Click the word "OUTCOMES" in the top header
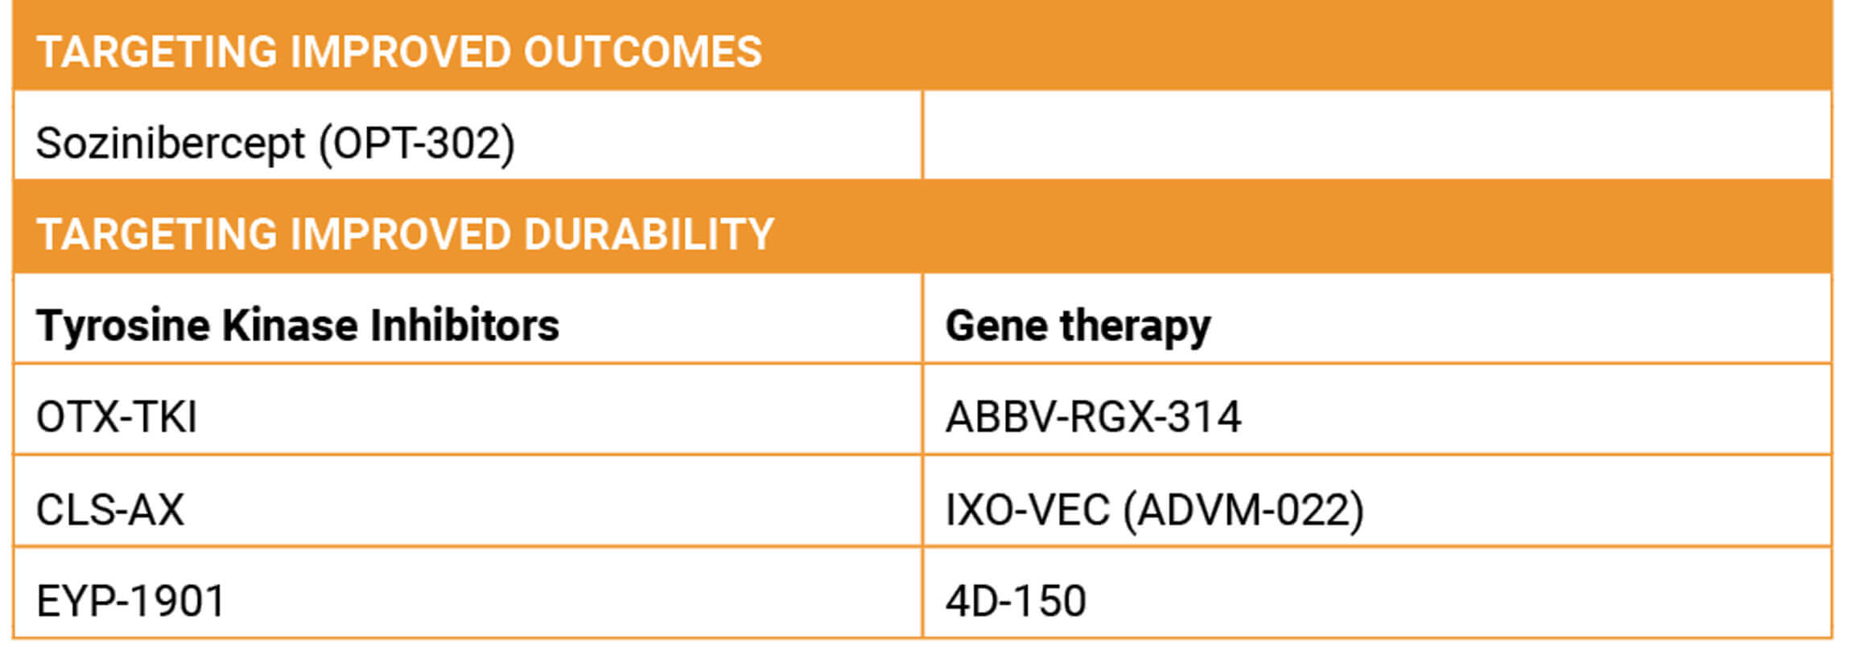 (x=642, y=52)
